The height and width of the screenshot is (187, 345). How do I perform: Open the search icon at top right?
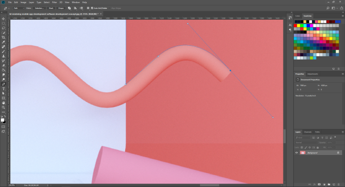[328, 8]
